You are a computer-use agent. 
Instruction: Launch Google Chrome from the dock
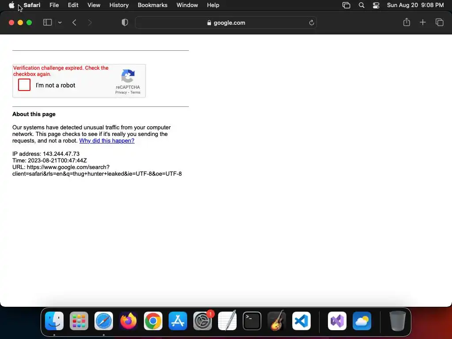pos(153,321)
